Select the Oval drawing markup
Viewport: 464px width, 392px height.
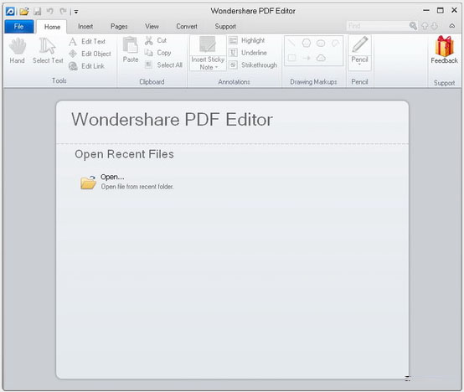[321, 44]
